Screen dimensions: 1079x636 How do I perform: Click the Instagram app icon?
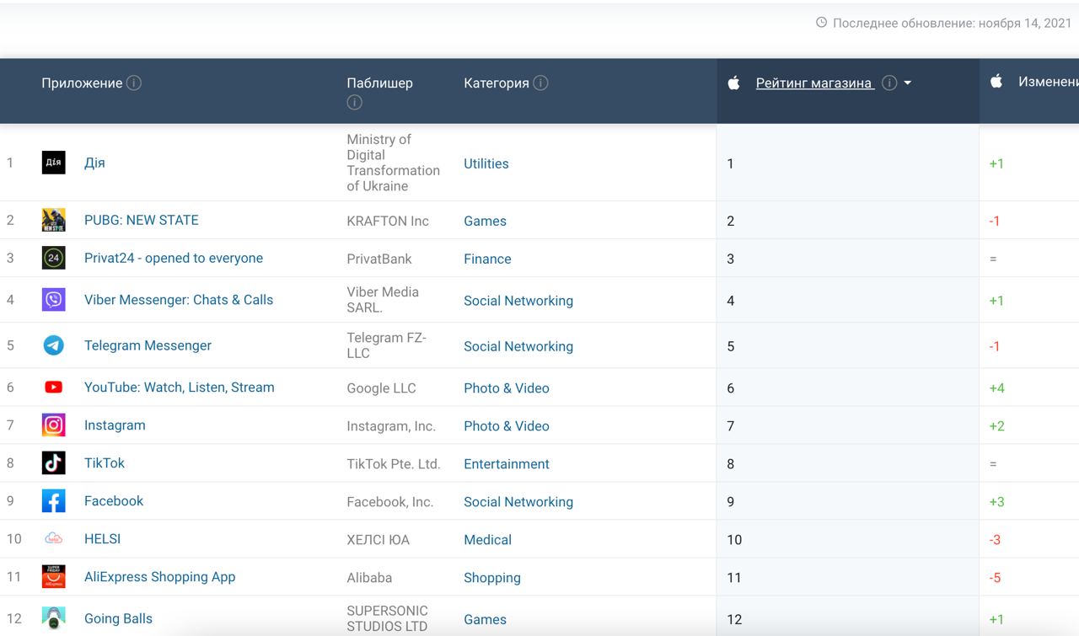[53, 425]
